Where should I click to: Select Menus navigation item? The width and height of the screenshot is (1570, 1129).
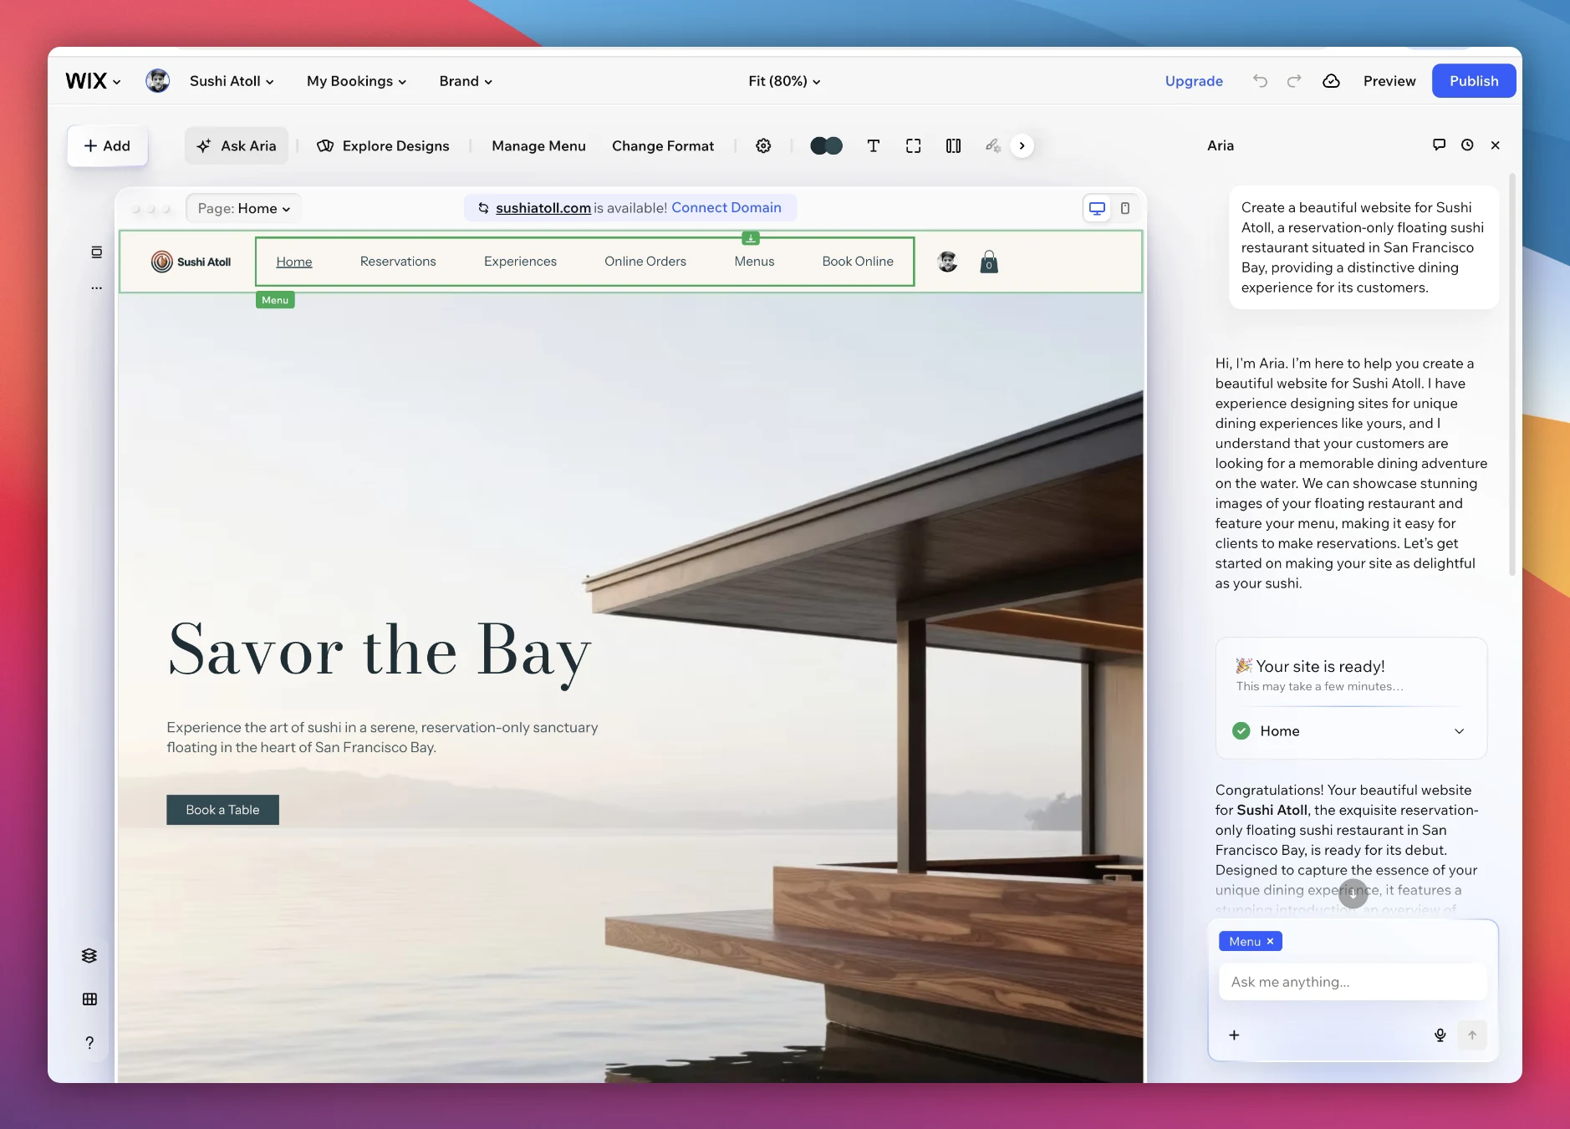[x=754, y=262]
